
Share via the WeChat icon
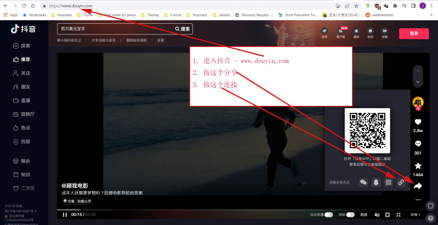(x=363, y=182)
